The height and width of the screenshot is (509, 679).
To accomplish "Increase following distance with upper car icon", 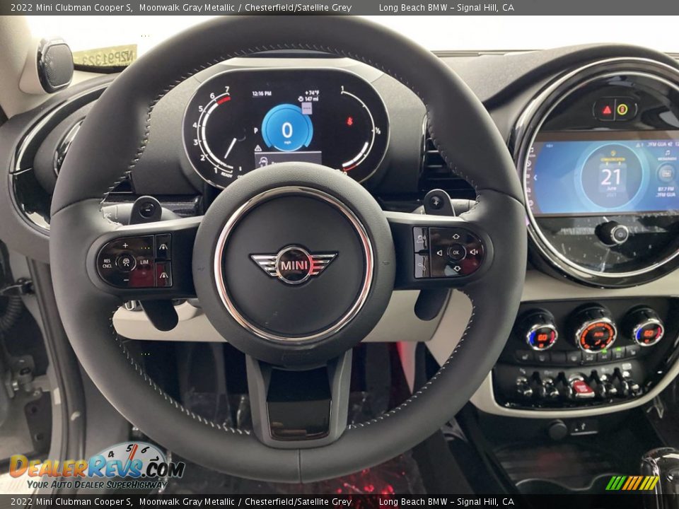I will pyautogui.click(x=163, y=246).
